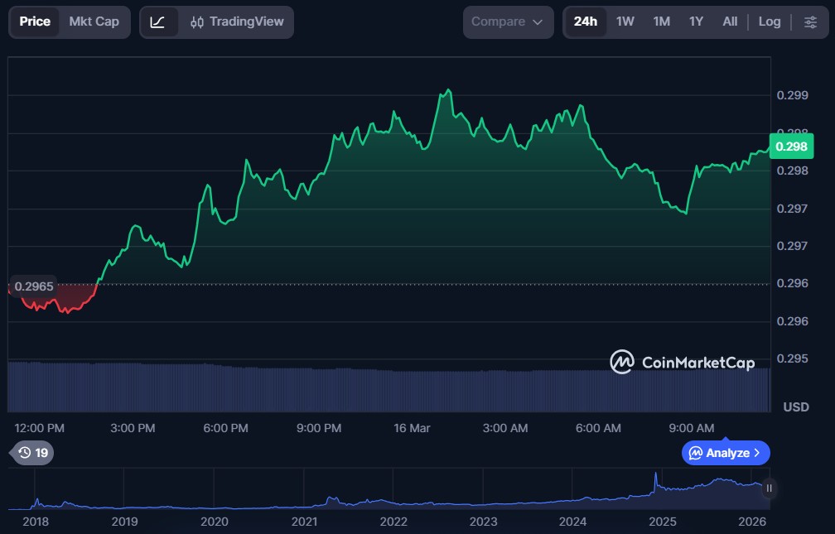Click 2022 on the overview timeline
The width and height of the screenshot is (835, 534).
point(393,522)
